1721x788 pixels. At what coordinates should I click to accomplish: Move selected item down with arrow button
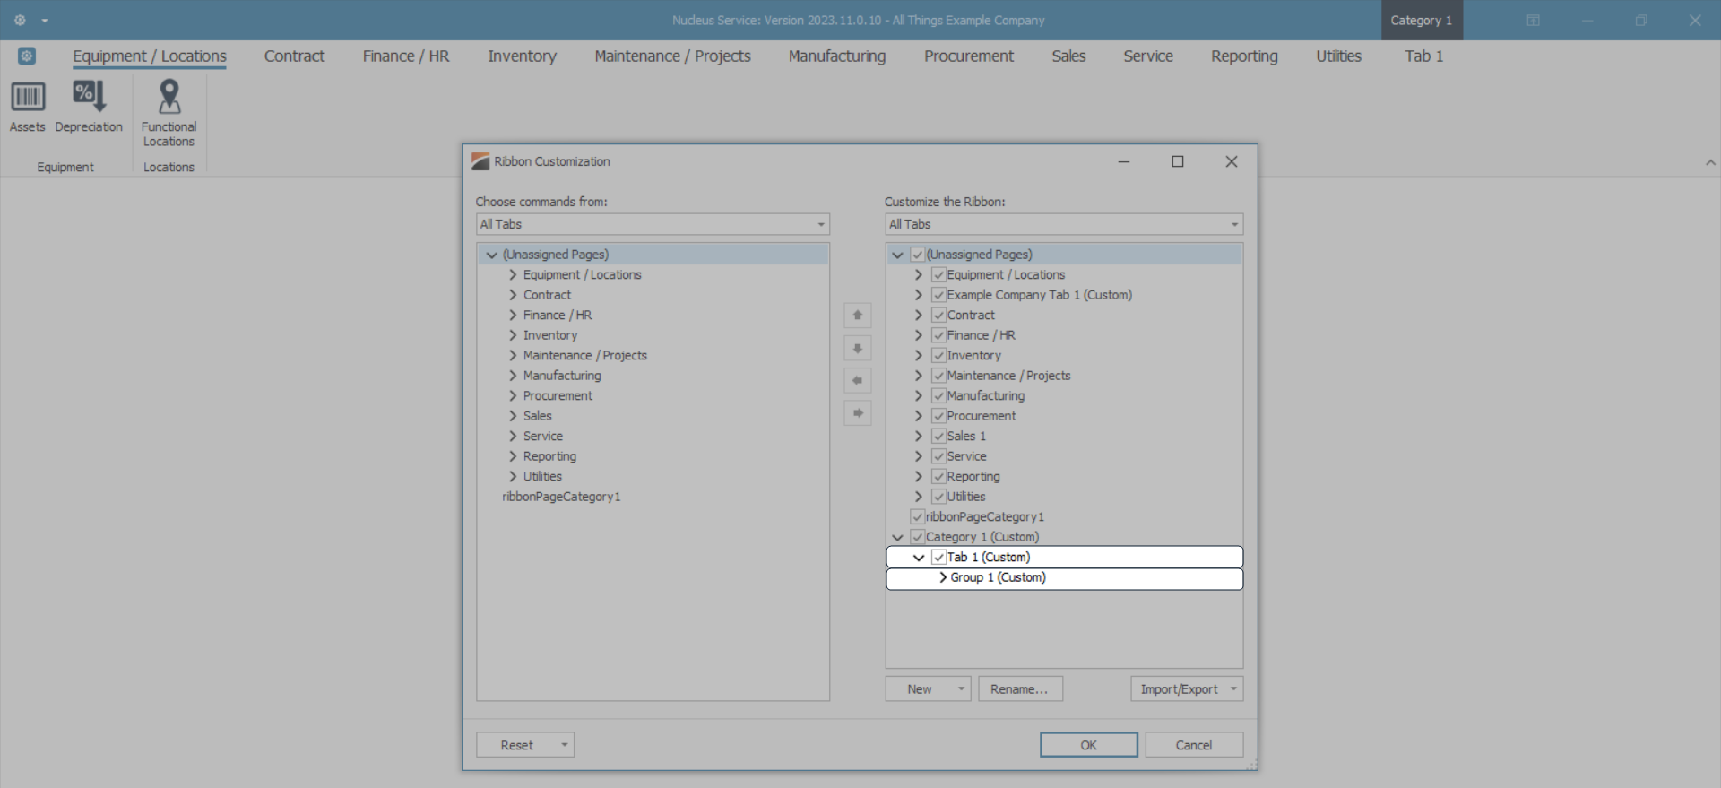coord(858,348)
